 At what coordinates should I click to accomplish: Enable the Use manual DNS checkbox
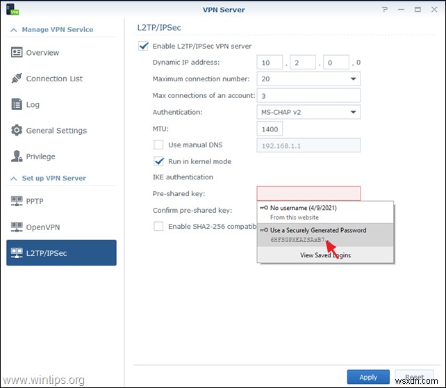(158, 145)
